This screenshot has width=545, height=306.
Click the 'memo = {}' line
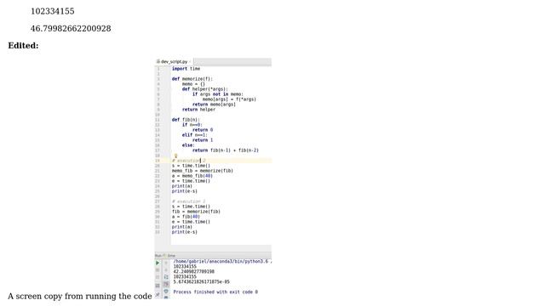pos(193,84)
